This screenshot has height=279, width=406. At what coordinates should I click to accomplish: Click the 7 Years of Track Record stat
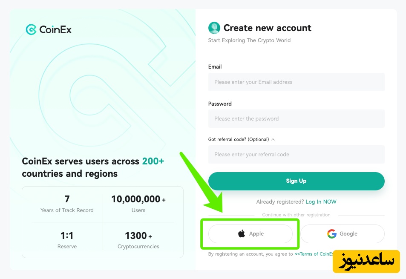coord(67,204)
